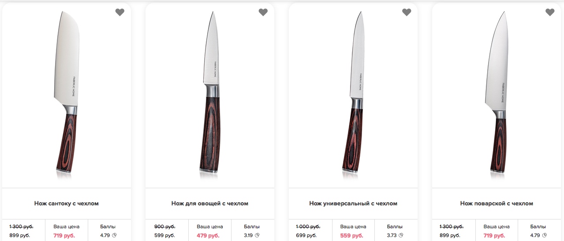The height and width of the screenshot is (241, 564).
Task: Click the 559 руб. price
Action: point(351,236)
